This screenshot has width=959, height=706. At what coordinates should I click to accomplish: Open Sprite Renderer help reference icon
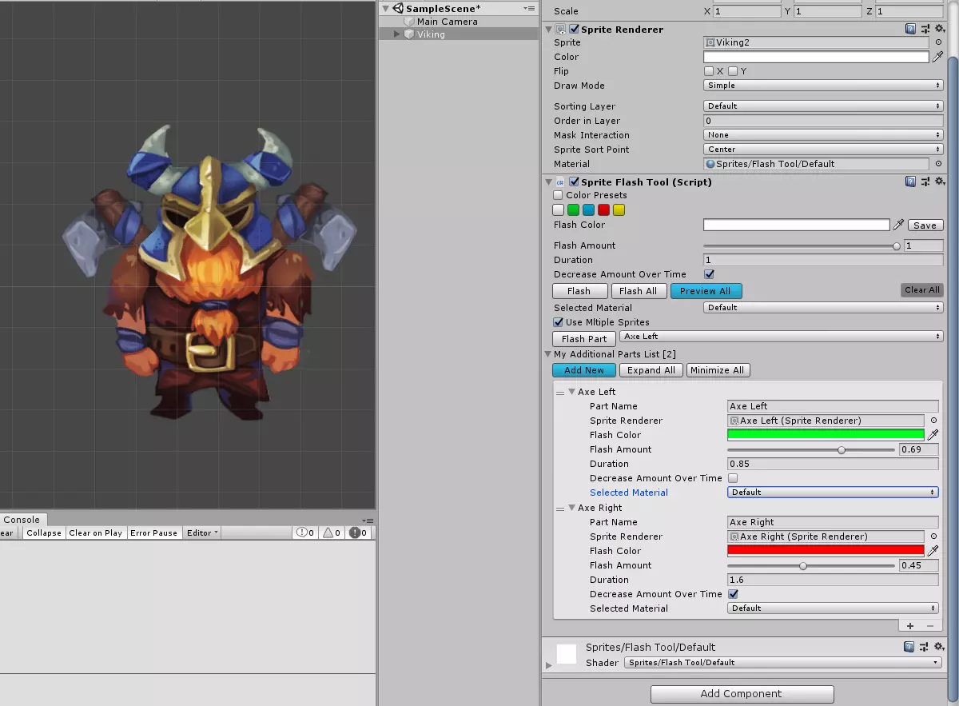click(x=911, y=29)
